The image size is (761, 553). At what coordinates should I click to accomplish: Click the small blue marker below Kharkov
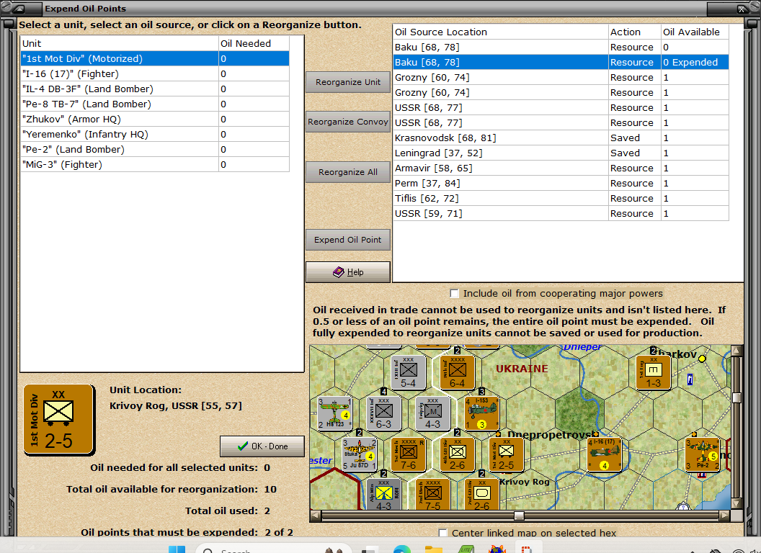[x=690, y=379]
